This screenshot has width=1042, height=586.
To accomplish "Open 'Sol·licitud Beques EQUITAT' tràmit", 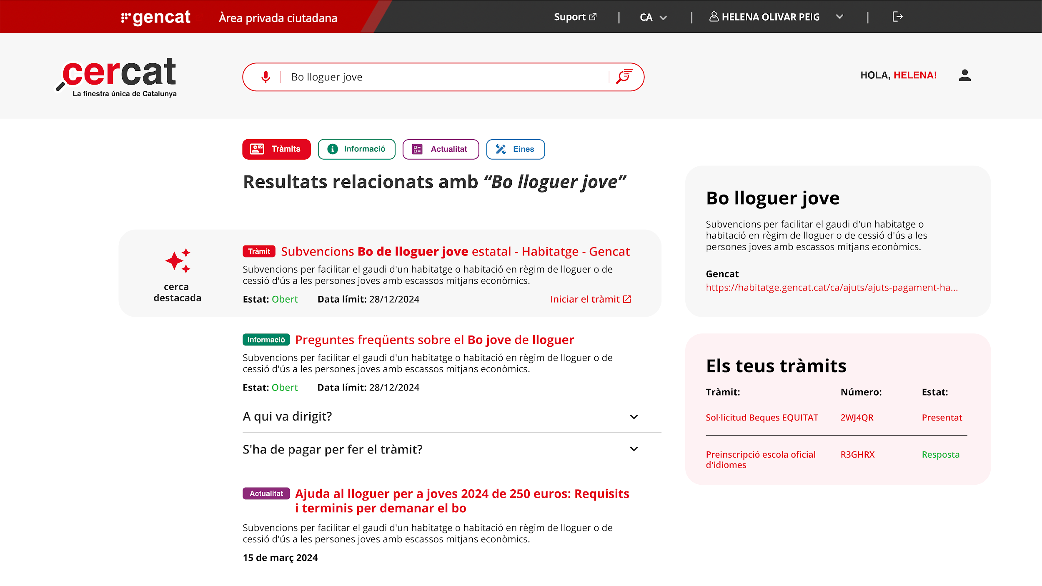I will [761, 418].
